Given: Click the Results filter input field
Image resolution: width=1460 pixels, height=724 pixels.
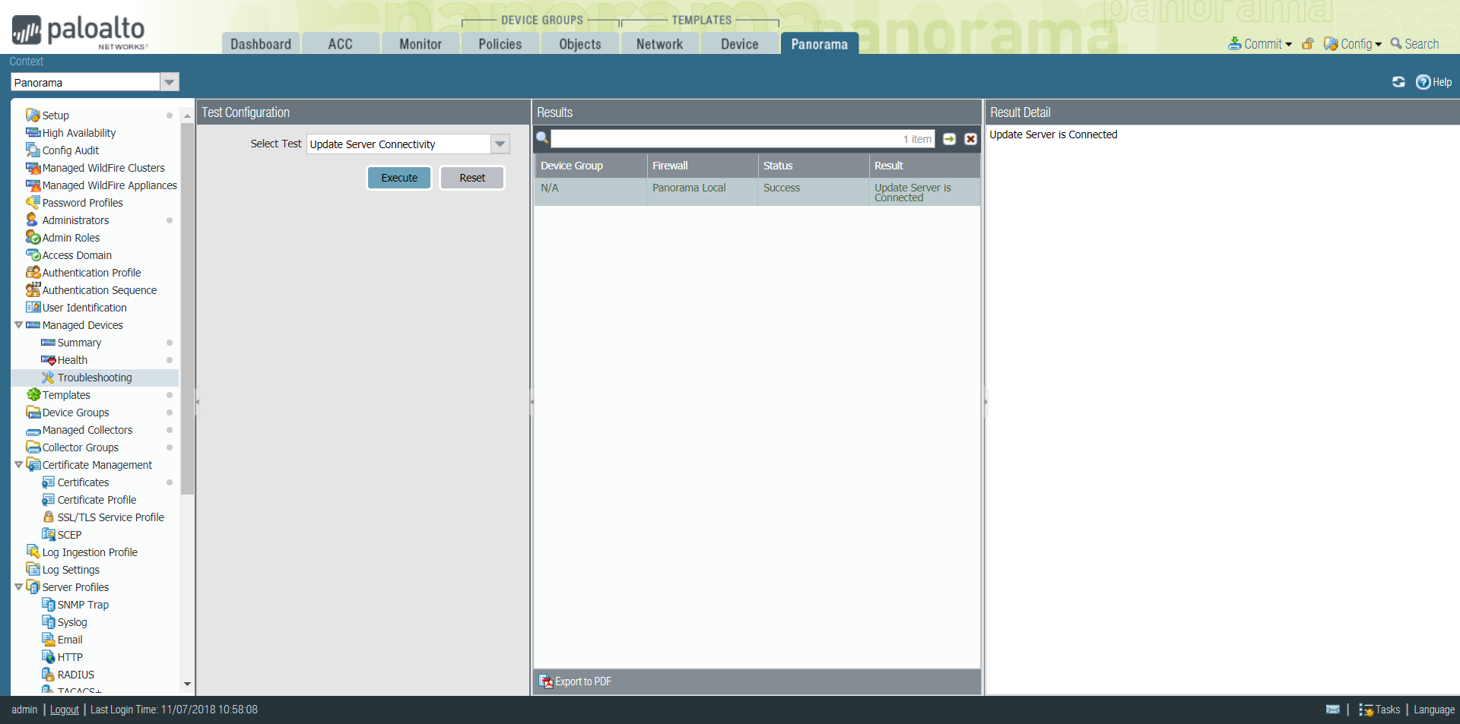Looking at the screenshot, I should coord(743,139).
